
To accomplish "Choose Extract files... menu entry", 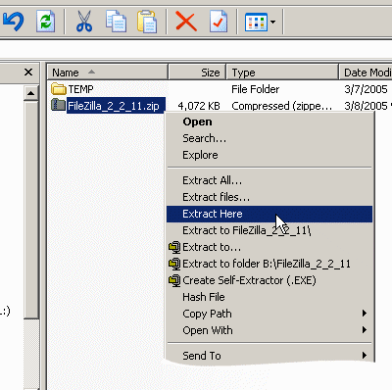I will [x=269, y=197].
